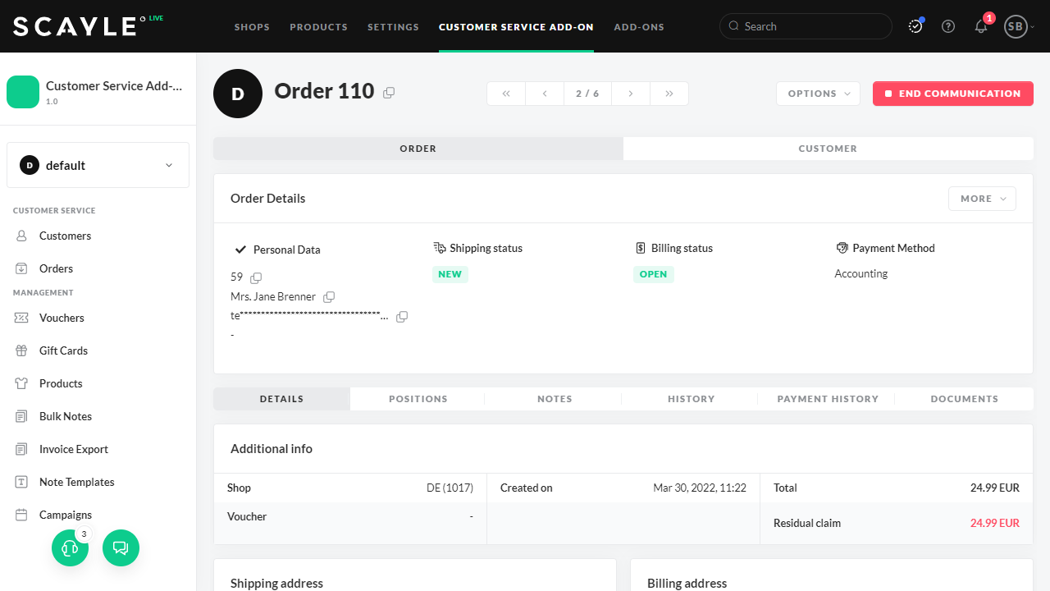Copy the name Mrs. Jane Brenner
1050x591 pixels.
[329, 296]
